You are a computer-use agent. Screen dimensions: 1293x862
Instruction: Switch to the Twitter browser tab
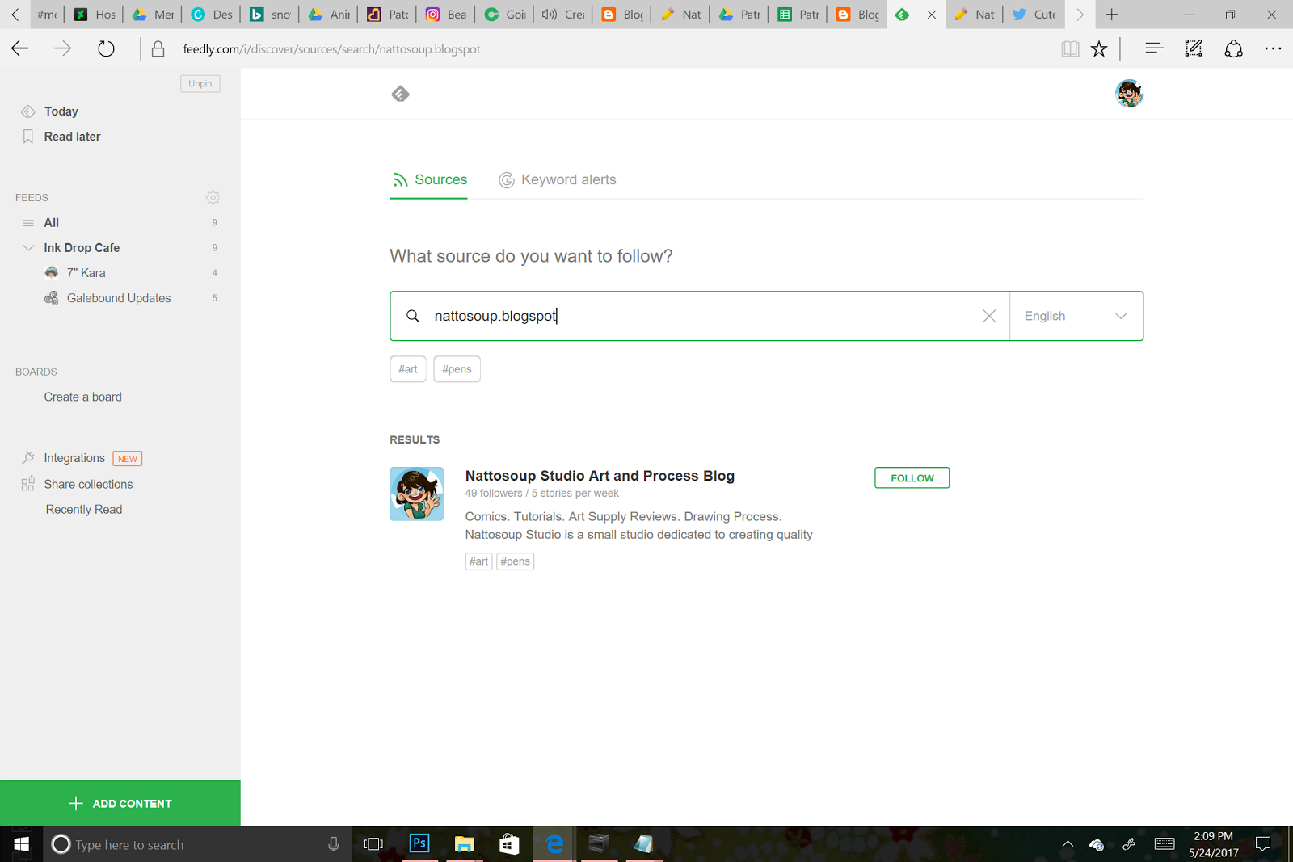point(1034,15)
